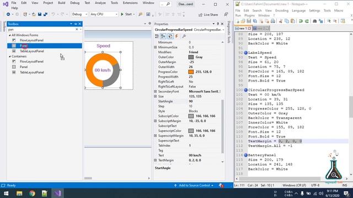Open Chrome from the taskbar

click(32, 193)
